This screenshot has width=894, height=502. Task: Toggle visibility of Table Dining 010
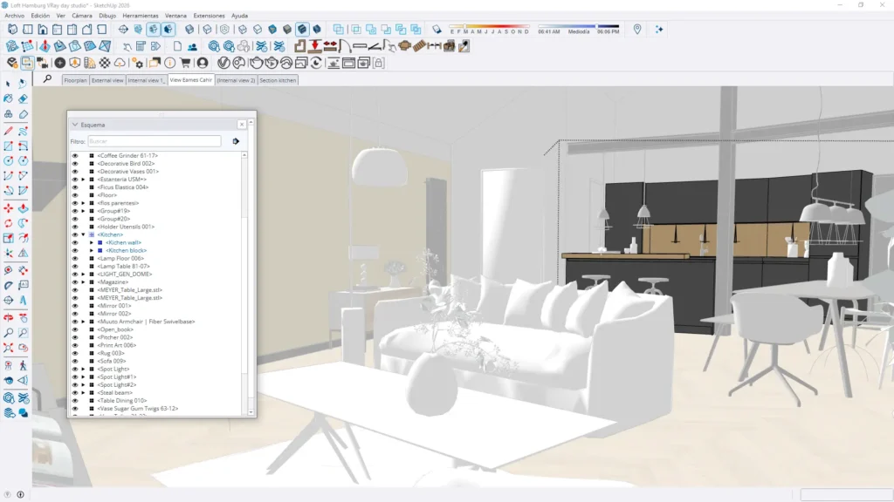coord(75,401)
